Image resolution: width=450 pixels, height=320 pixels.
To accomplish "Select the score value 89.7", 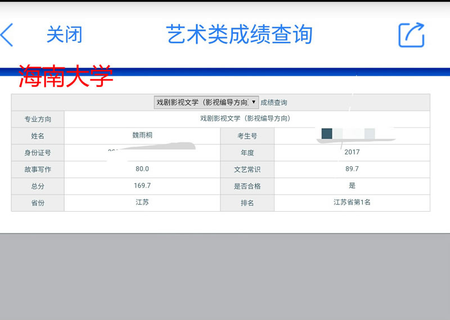I will pyautogui.click(x=352, y=169).
